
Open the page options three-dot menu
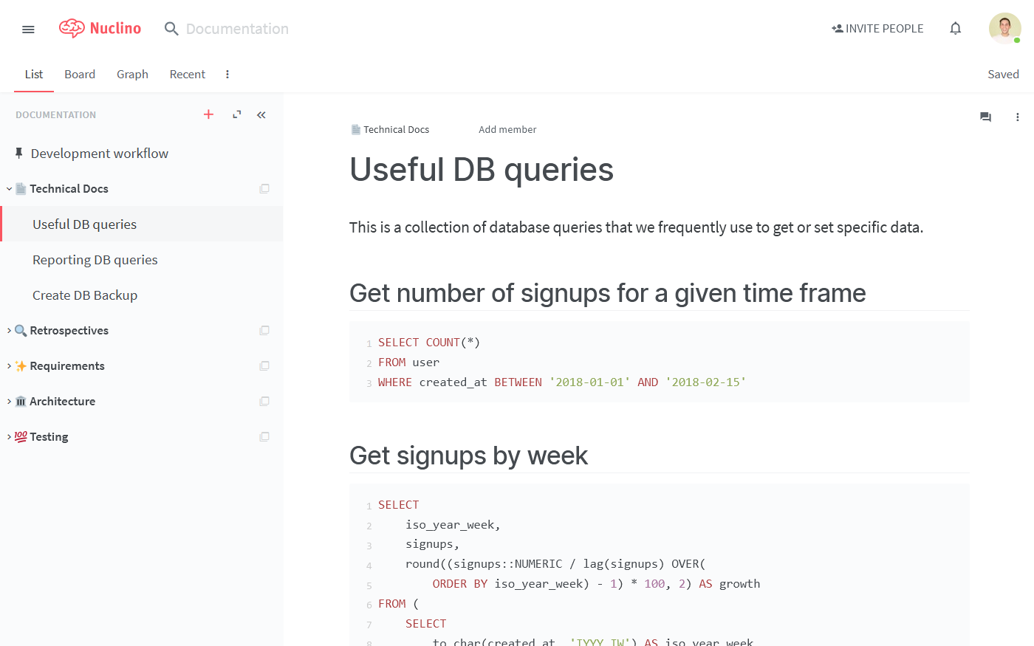(x=1018, y=117)
